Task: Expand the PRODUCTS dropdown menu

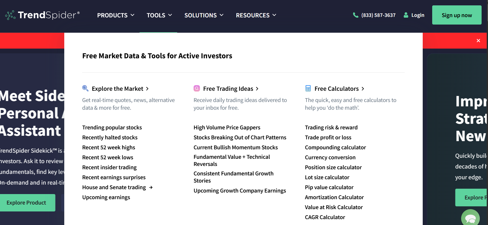Action: (116, 15)
